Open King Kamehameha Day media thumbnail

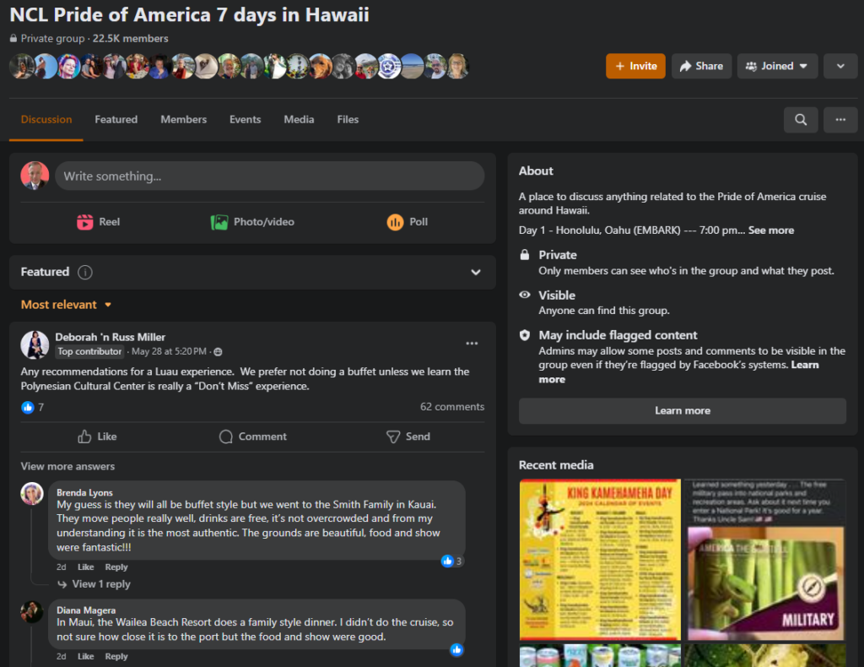(x=600, y=560)
